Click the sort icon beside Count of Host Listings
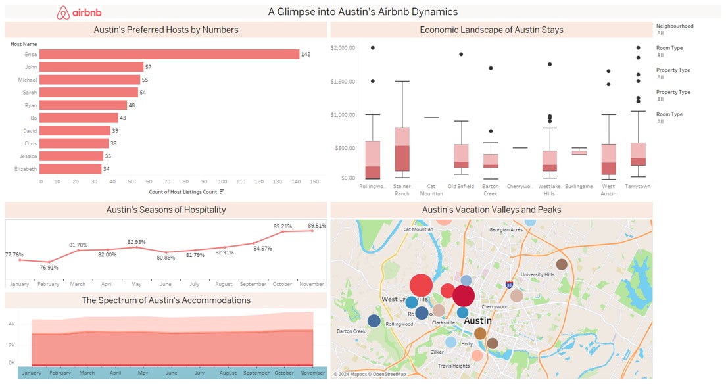 pyautogui.click(x=222, y=192)
